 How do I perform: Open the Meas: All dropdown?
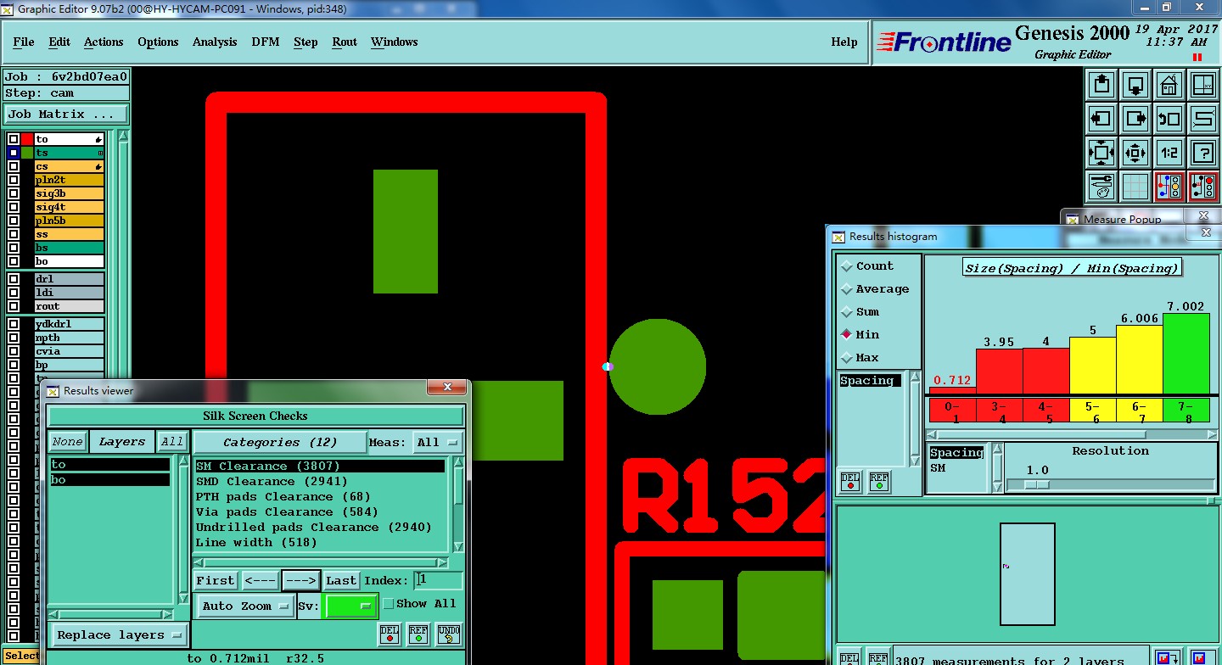438,443
